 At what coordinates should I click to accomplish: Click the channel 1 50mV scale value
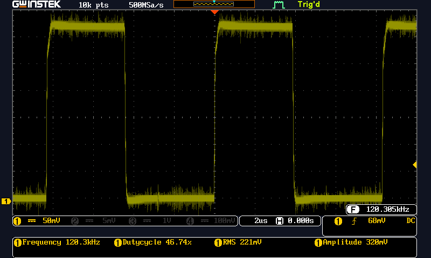point(51,221)
